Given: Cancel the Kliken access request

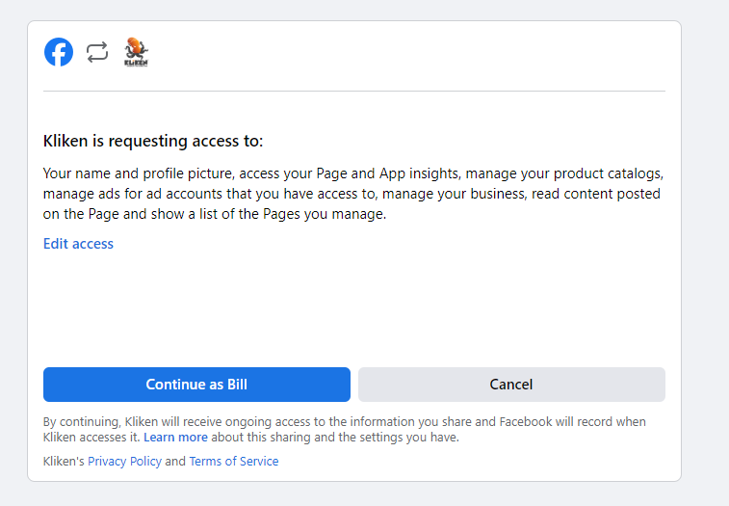Looking at the screenshot, I should click(511, 385).
